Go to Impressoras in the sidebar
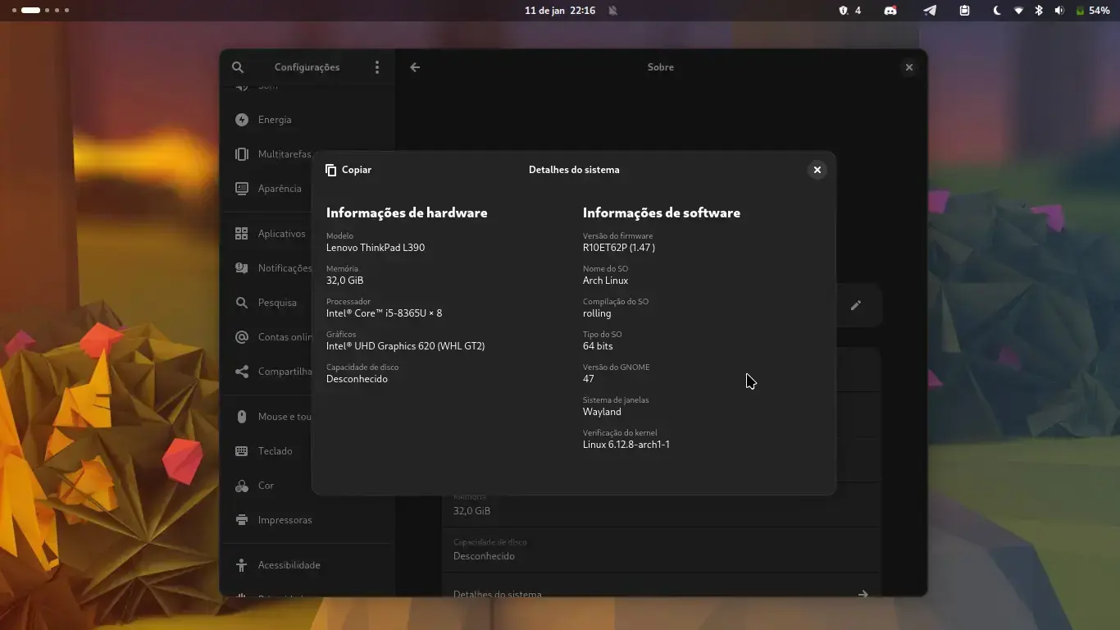Image resolution: width=1120 pixels, height=630 pixels. pyautogui.click(x=307, y=520)
